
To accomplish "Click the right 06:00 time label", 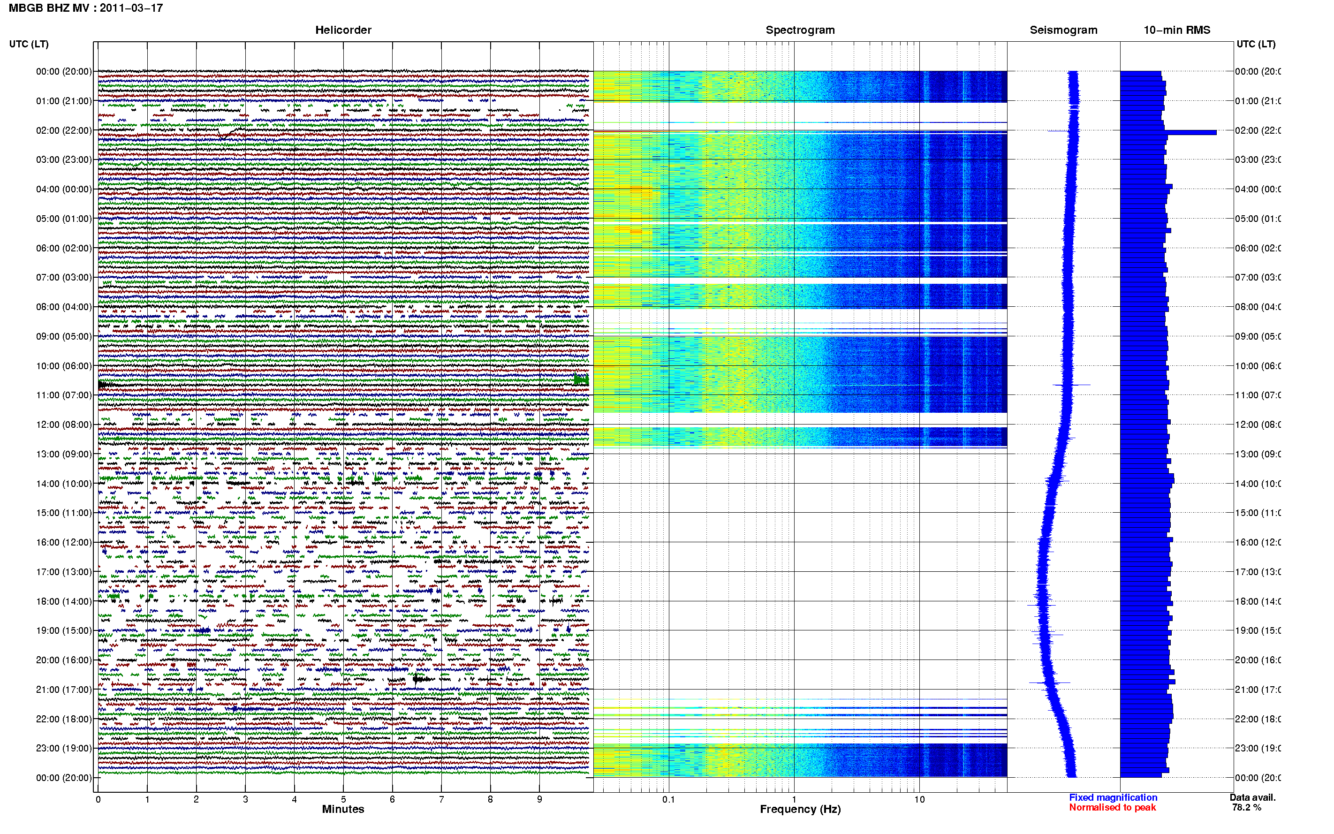I will pos(1258,249).
